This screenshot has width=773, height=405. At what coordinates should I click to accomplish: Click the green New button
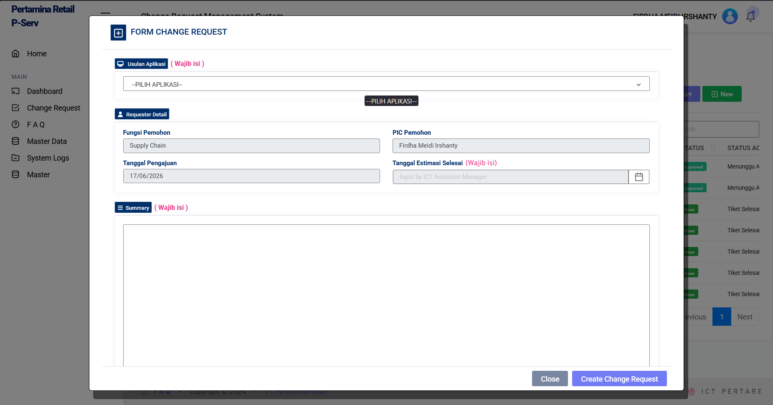pyautogui.click(x=722, y=94)
